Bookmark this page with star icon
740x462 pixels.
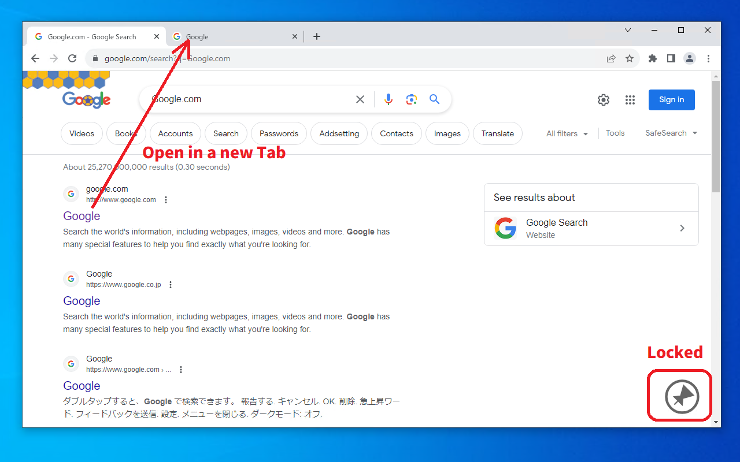coord(630,58)
